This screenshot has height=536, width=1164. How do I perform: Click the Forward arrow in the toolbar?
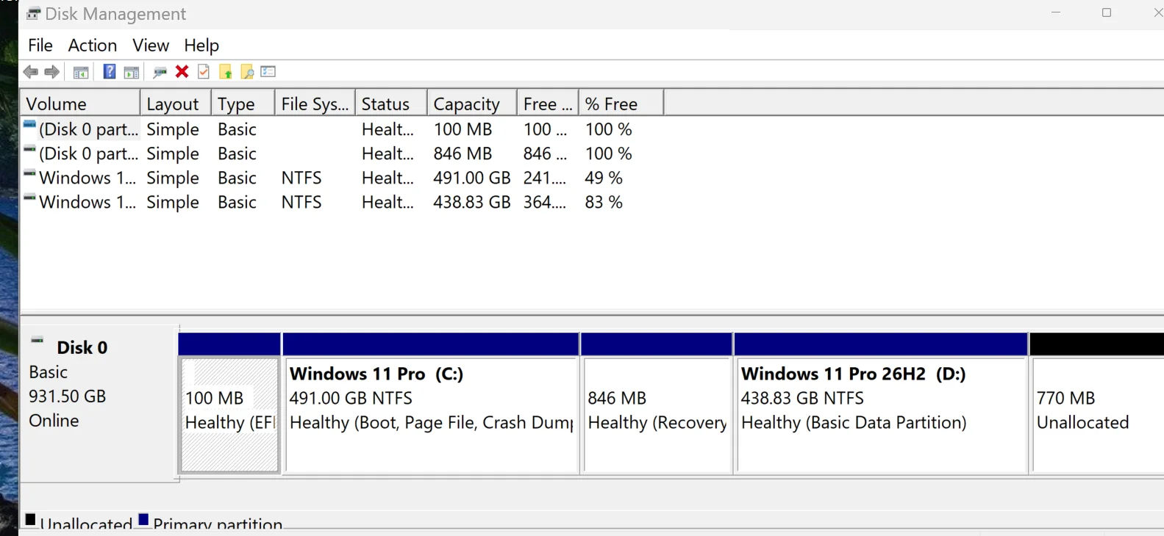click(x=51, y=72)
